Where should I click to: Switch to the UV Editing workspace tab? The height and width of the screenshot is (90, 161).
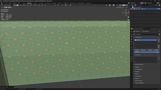41,3
